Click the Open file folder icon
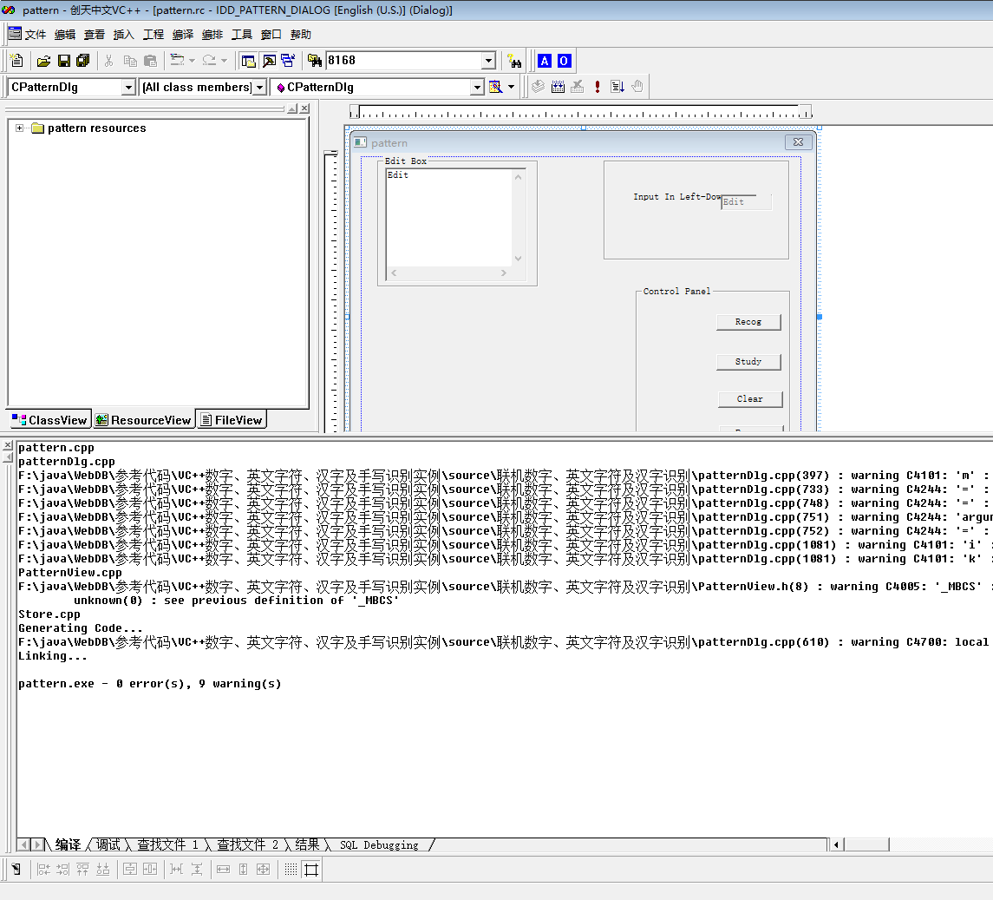 43,61
